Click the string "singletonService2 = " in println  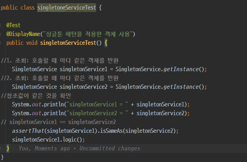[x=97, y=113]
